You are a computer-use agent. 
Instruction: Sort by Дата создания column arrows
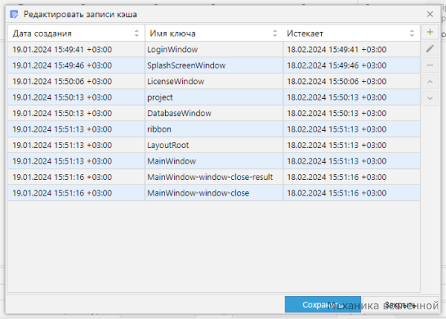coord(137,33)
